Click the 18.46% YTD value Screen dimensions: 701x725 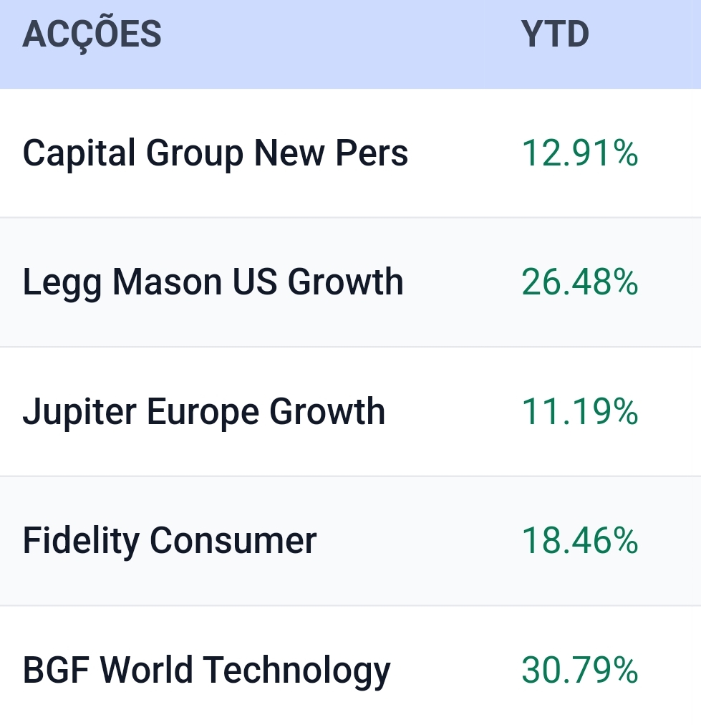pyautogui.click(x=579, y=541)
